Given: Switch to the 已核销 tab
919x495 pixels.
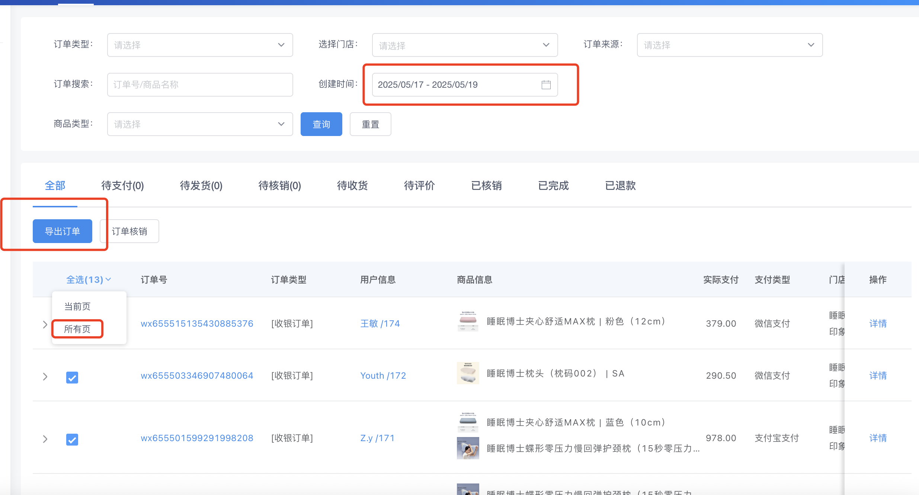Looking at the screenshot, I should point(486,185).
